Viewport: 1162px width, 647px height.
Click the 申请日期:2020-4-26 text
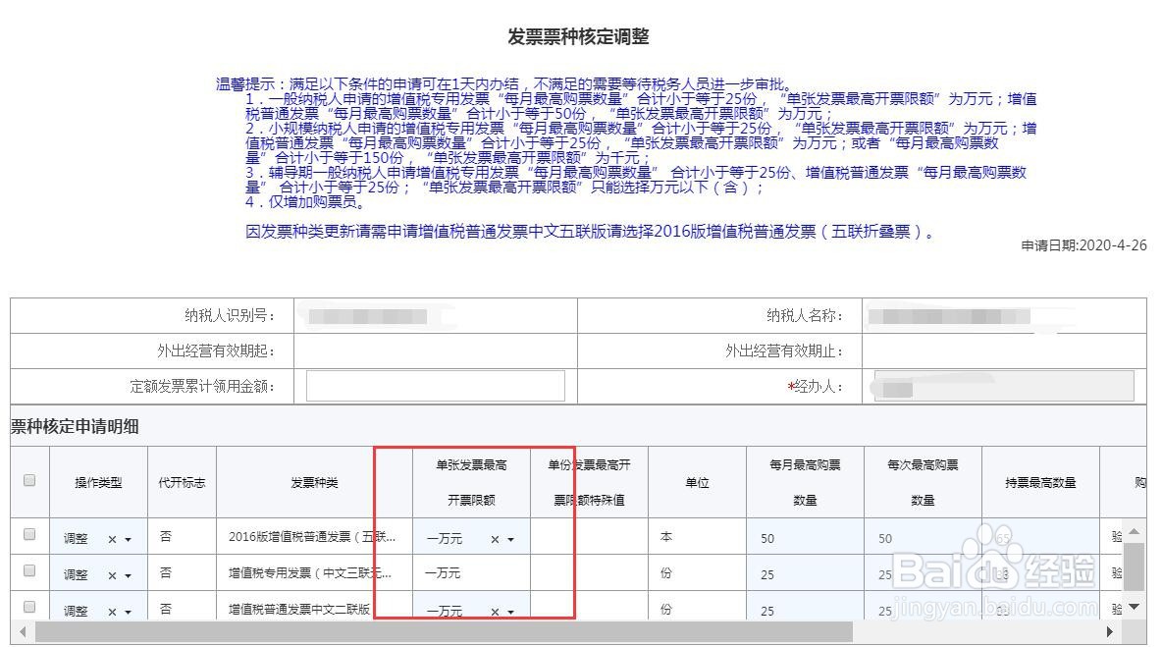[x=1084, y=245]
